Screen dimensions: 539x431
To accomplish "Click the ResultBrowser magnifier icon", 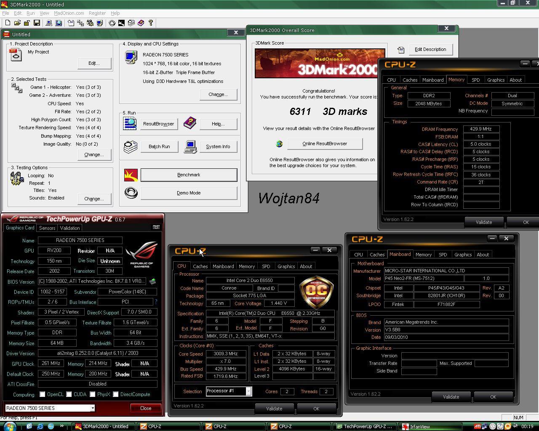I will pyautogui.click(x=130, y=123).
